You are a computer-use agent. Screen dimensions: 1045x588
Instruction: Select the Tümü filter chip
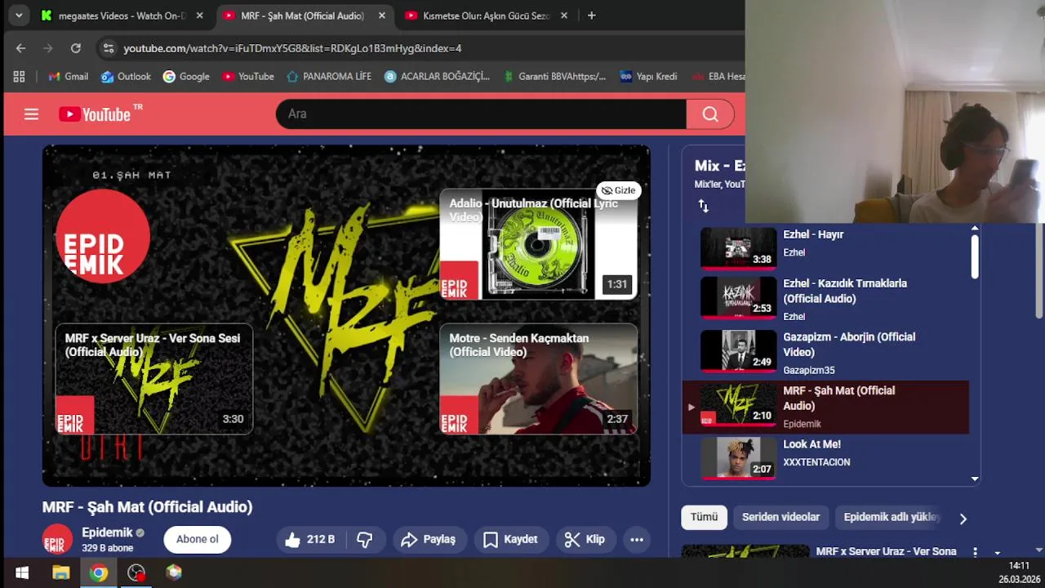[x=704, y=517]
